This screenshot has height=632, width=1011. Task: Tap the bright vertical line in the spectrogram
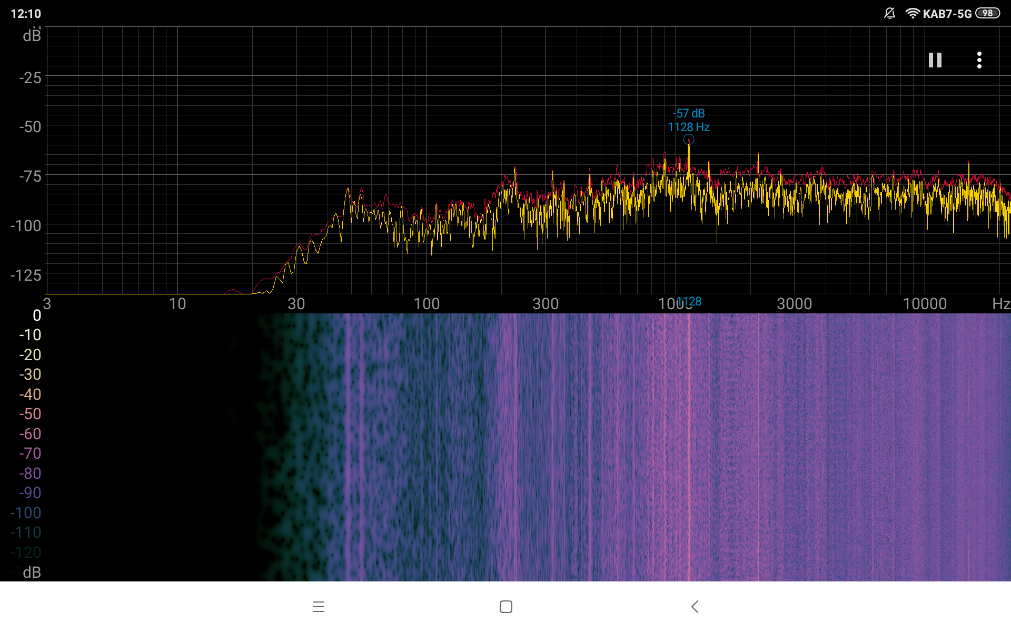click(689, 448)
